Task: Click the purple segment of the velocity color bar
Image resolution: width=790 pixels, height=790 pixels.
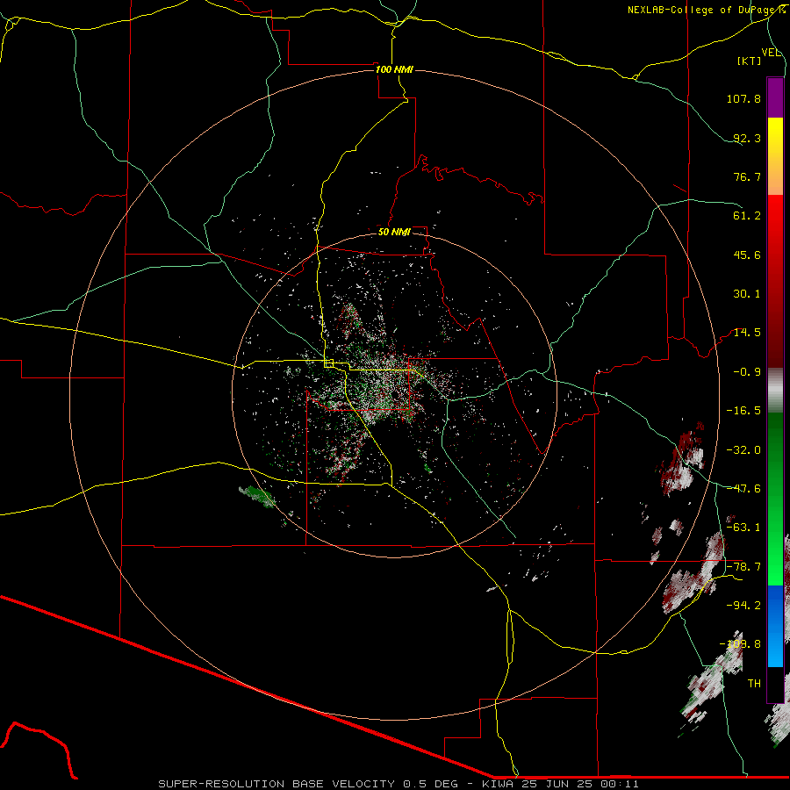Action: (775, 97)
